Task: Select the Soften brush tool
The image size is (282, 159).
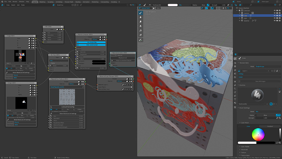Action: tap(141, 17)
